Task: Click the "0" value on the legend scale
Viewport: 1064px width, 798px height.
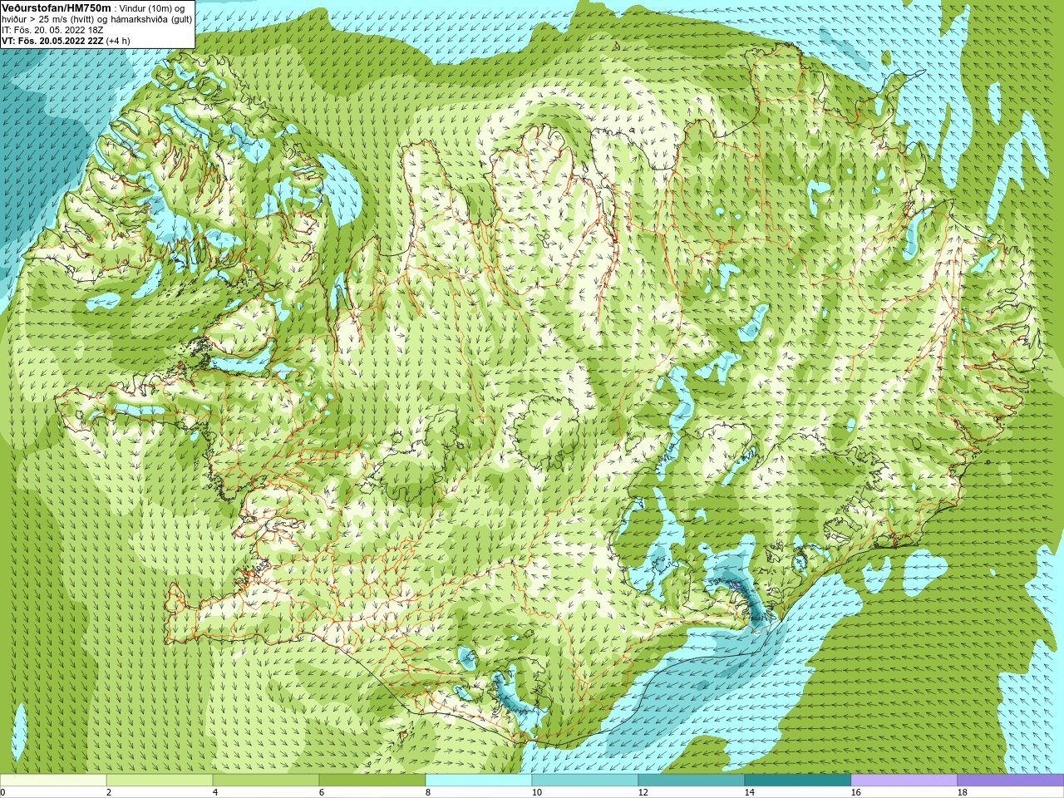Action: (2, 793)
